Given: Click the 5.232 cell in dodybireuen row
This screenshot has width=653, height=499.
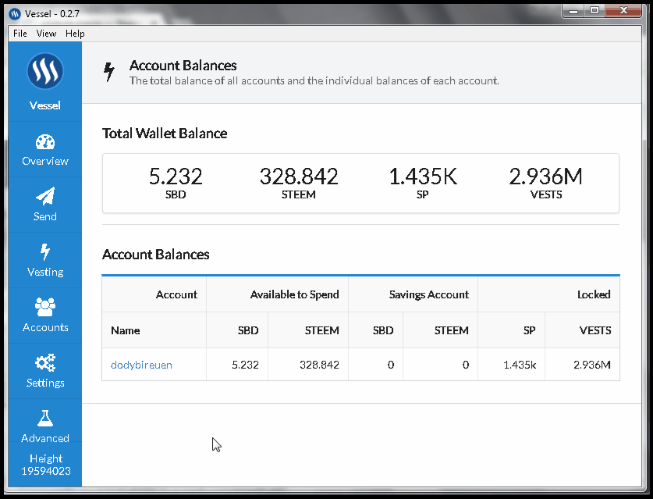Looking at the screenshot, I should [x=237, y=365].
